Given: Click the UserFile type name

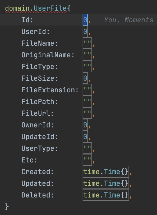Looking at the screenshot, I should click(x=50, y=8).
